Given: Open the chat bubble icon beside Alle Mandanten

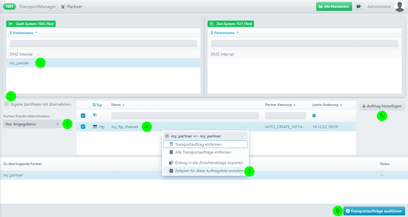Looking at the screenshot, I should (x=358, y=7).
